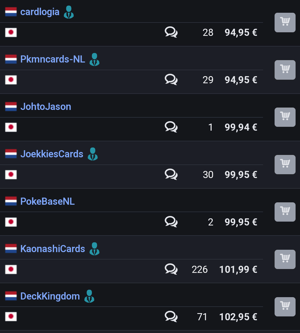Add cardlogia's offer to cart
Screen dimensions: 300x333
285,22
